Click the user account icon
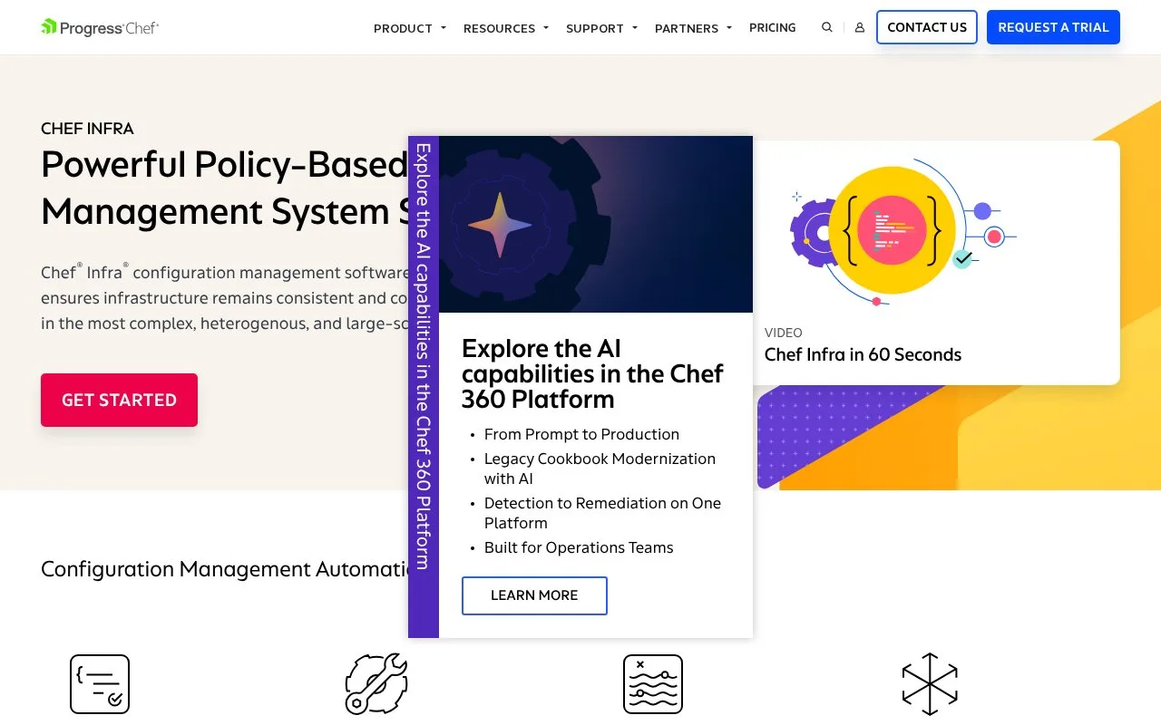1161x725 pixels. click(x=860, y=27)
